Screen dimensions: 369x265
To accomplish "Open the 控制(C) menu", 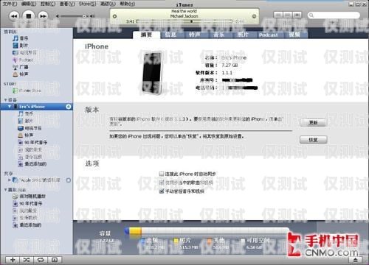I will coord(48,4).
